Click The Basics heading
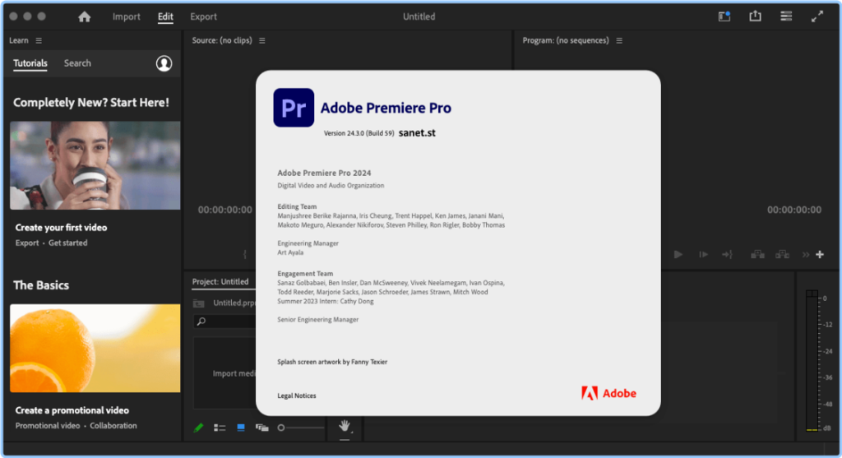The height and width of the screenshot is (458, 842). pyautogui.click(x=41, y=285)
